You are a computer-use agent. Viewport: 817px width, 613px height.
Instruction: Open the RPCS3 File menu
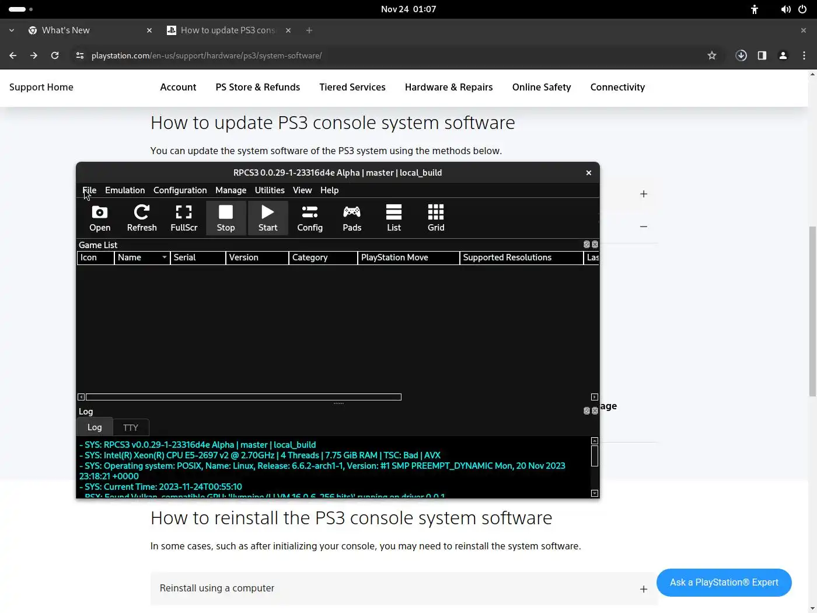89,190
